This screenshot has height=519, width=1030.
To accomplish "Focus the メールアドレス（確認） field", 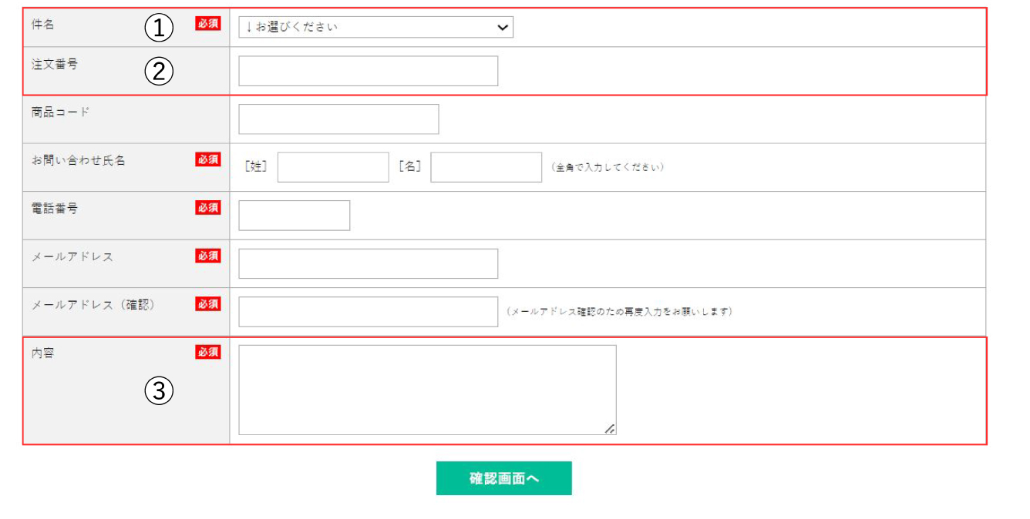I will [x=368, y=312].
